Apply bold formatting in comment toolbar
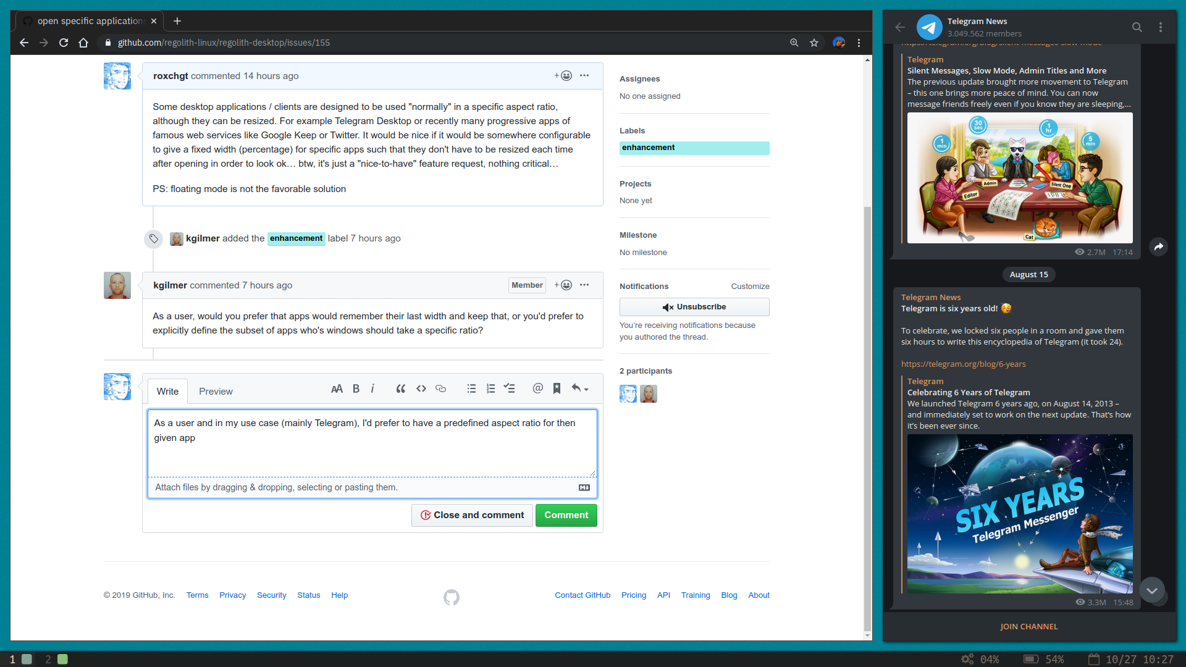 coord(356,388)
